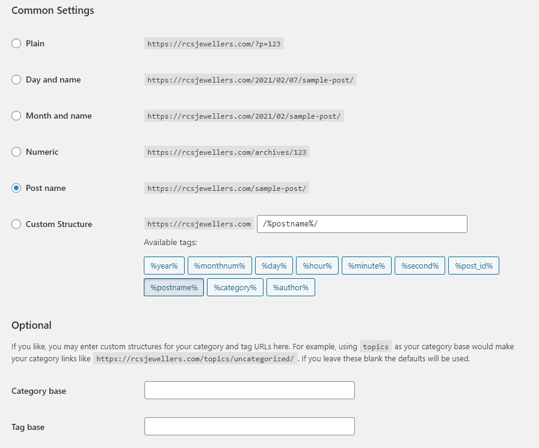Select the Month and name structure
This screenshot has height=448, width=539.
point(16,116)
